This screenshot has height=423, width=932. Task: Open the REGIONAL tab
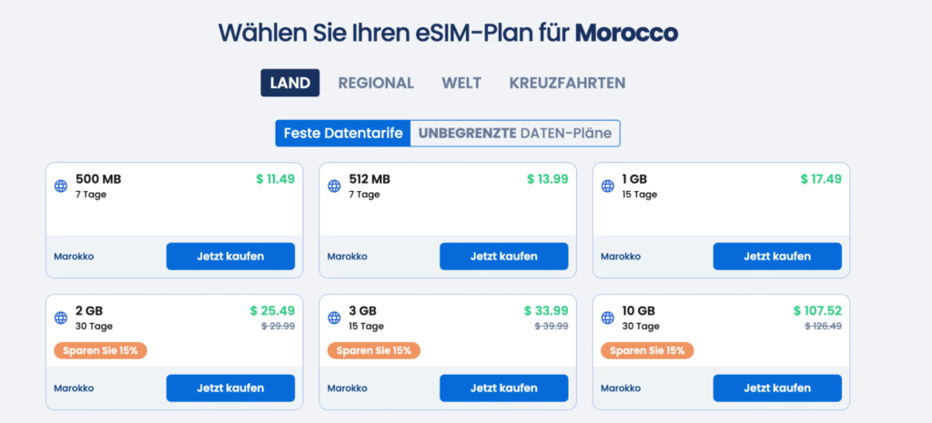(376, 83)
